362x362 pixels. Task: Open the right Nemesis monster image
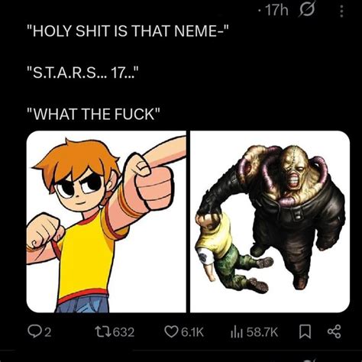click(x=270, y=221)
